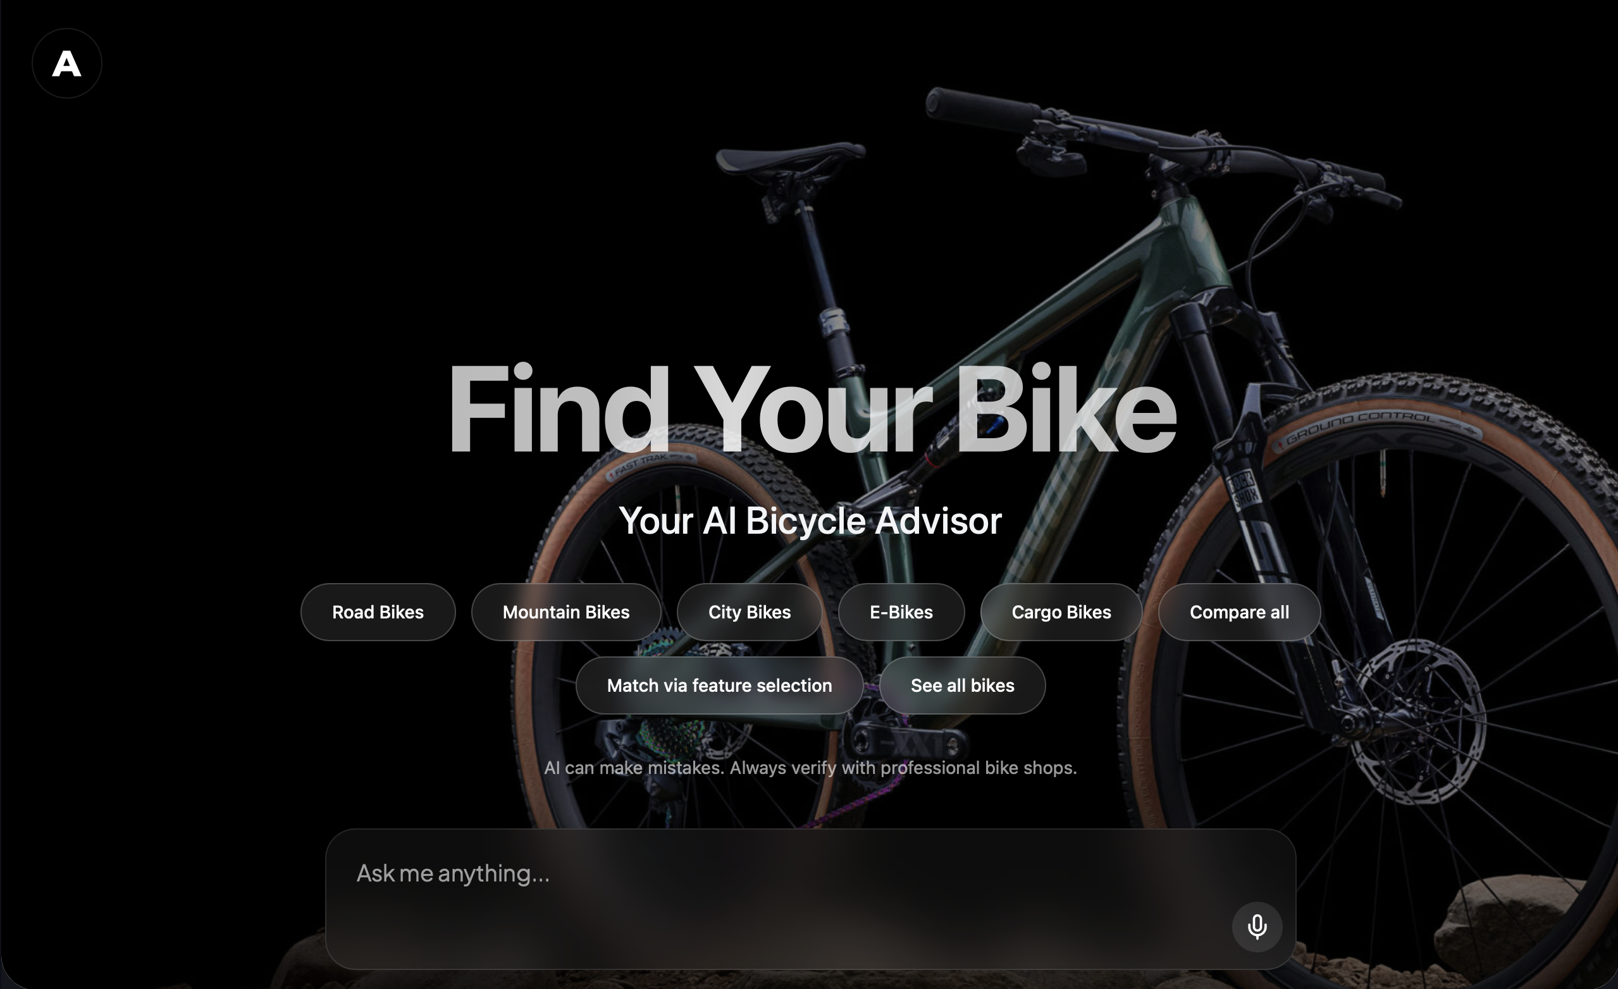Click the Compare all button
This screenshot has height=989, width=1618.
point(1239,611)
